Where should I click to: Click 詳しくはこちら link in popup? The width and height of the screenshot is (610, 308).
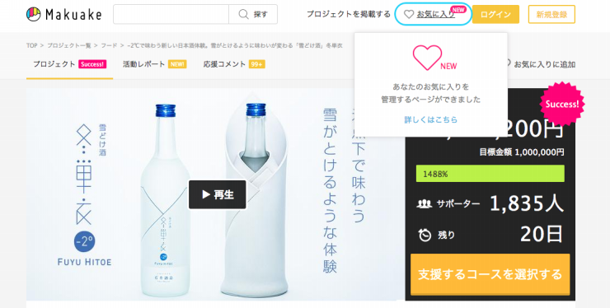pyautogui.click(x=430, y=119)
